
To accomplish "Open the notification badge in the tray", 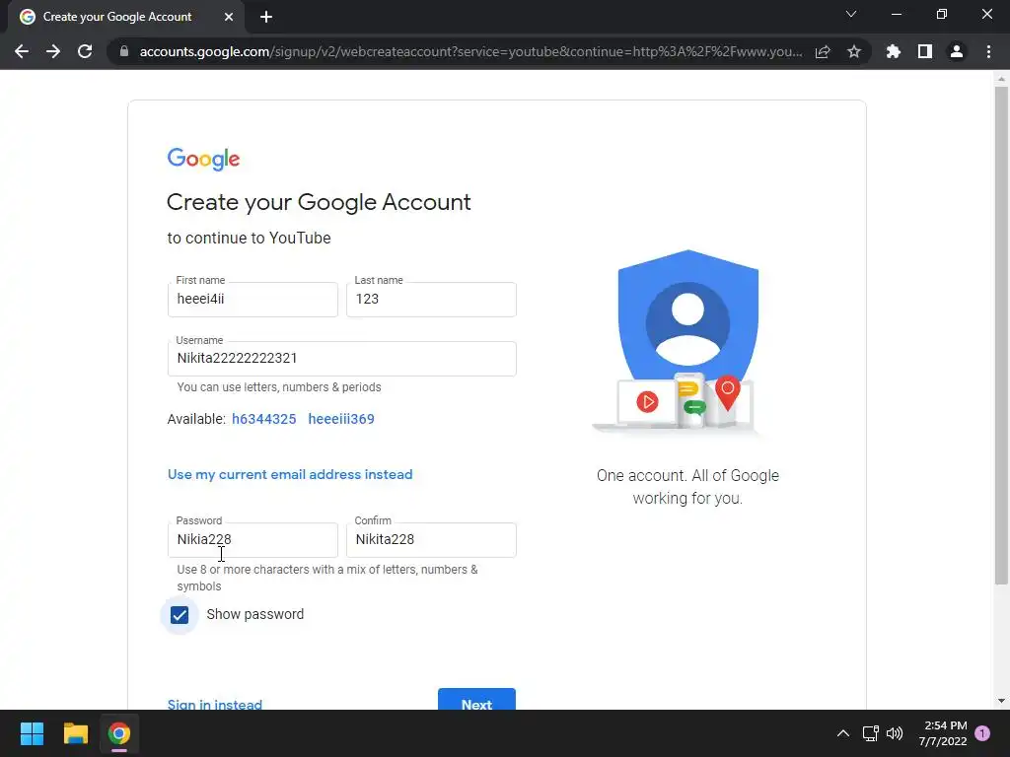I will [x=982, y=733].
